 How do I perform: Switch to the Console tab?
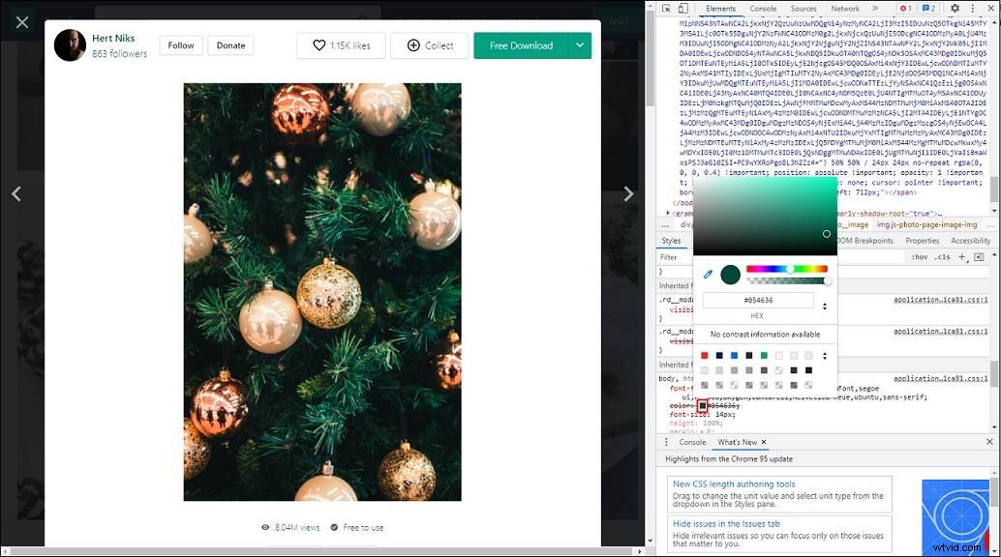tap(763, 8)
